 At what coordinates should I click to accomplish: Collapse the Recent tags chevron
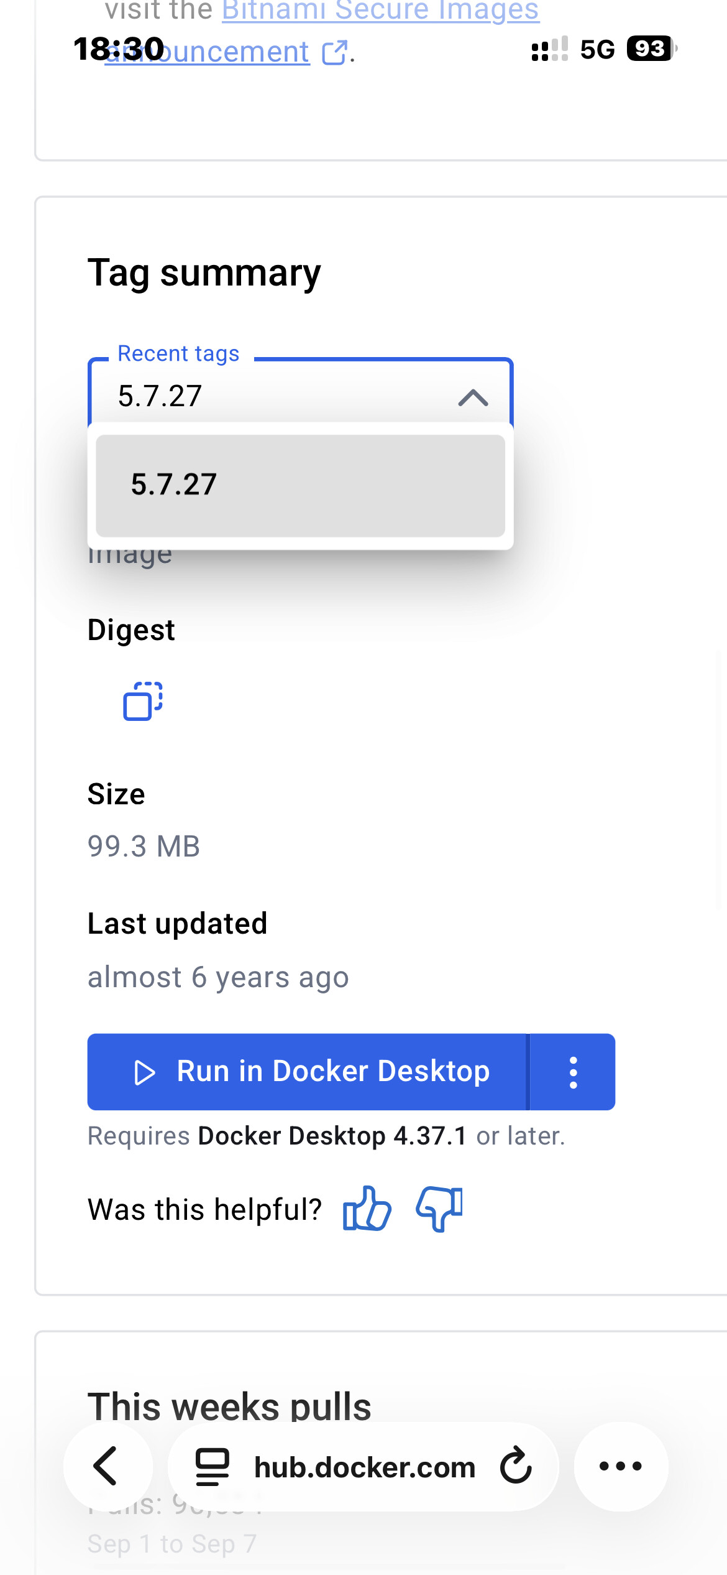473,397
